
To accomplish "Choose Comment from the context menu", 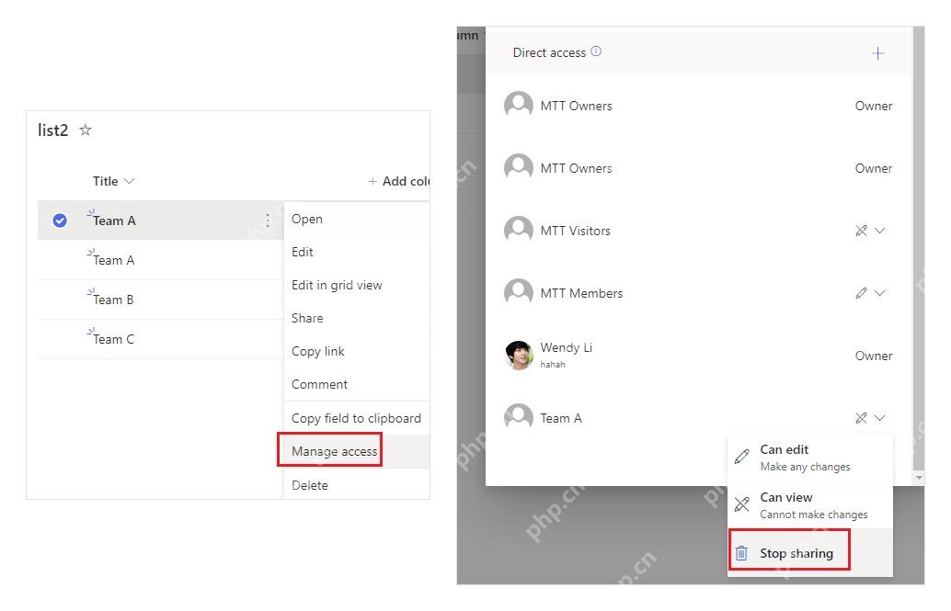I will 357,384.
